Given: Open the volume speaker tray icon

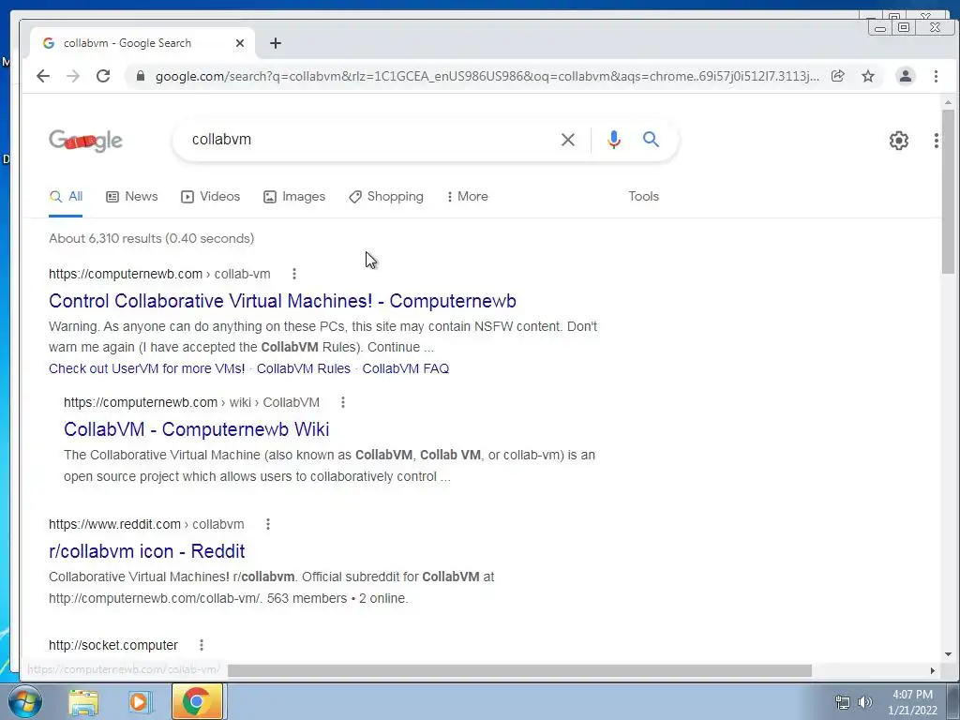Looking at the screenshot, I should 864,702.
